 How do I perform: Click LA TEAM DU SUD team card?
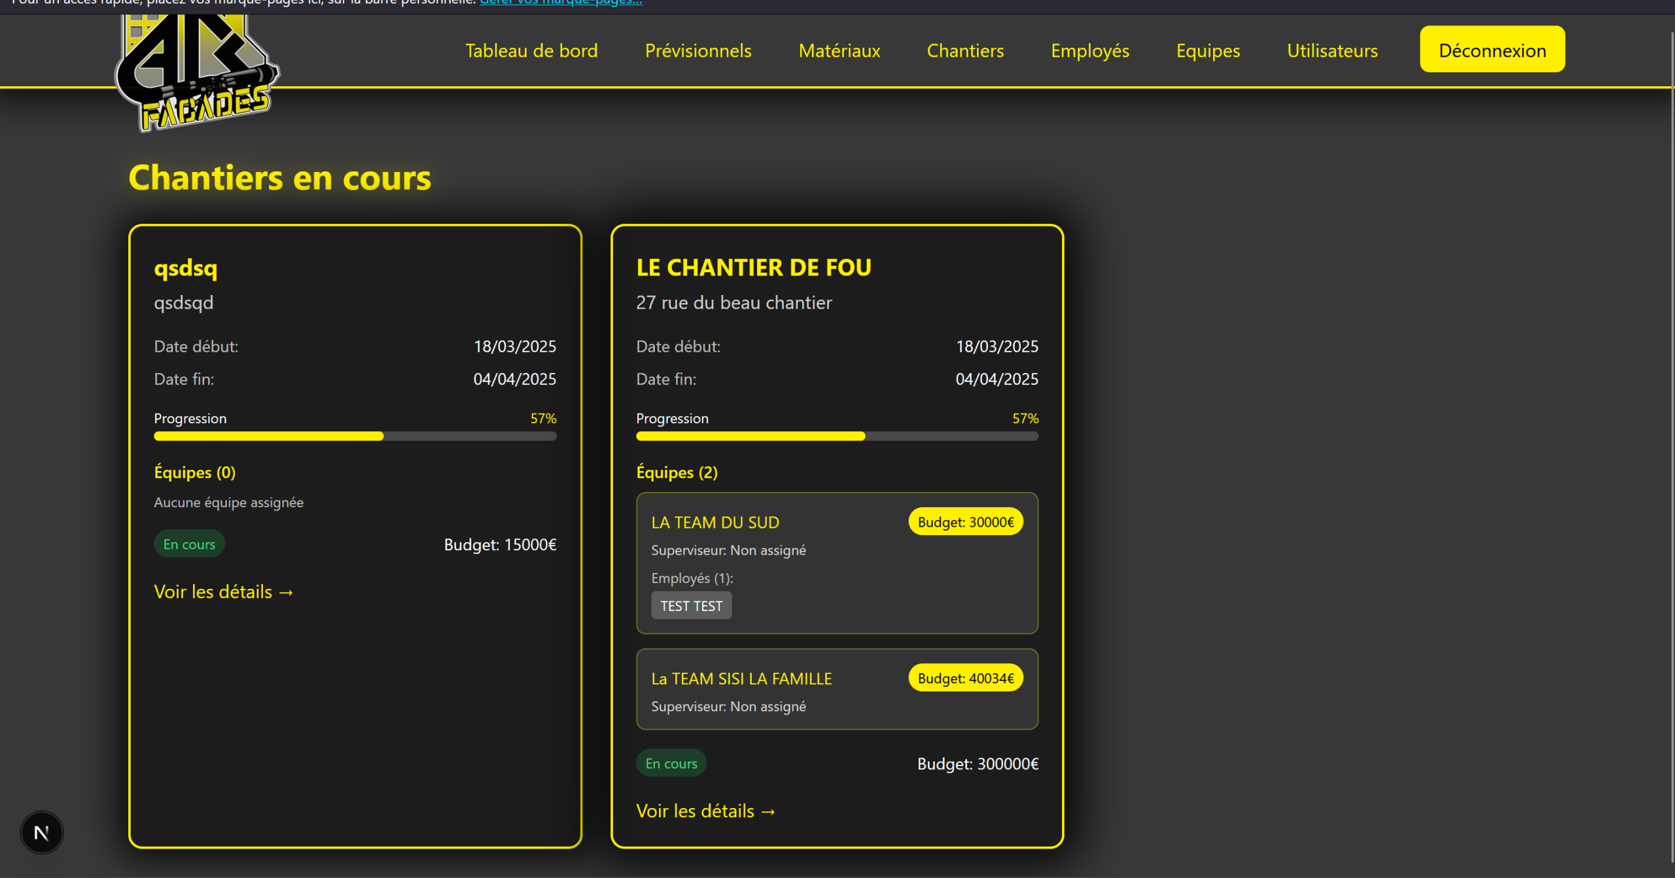pos(714,522)
